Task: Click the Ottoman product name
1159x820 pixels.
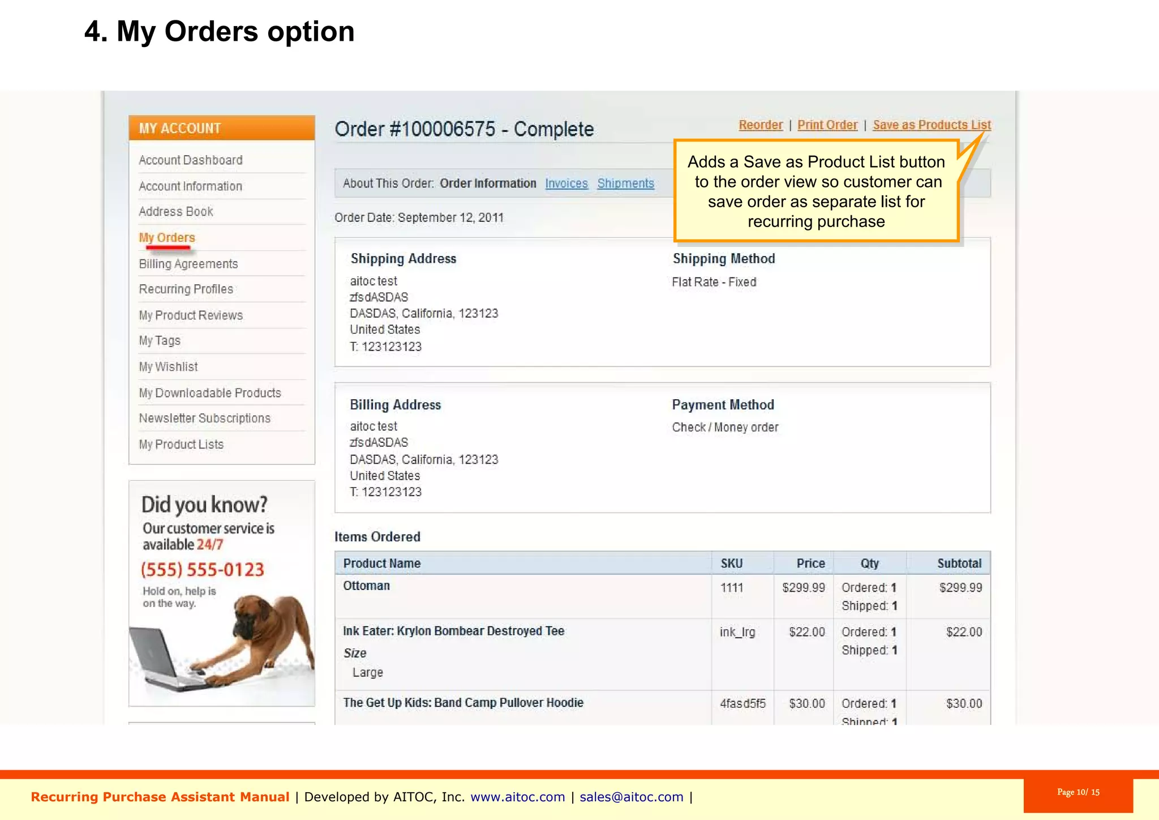Action: pos(367,586)
